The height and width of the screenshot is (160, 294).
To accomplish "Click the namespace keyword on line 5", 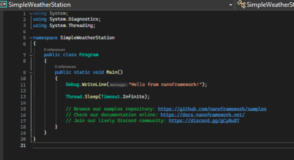I will (45, 38).
